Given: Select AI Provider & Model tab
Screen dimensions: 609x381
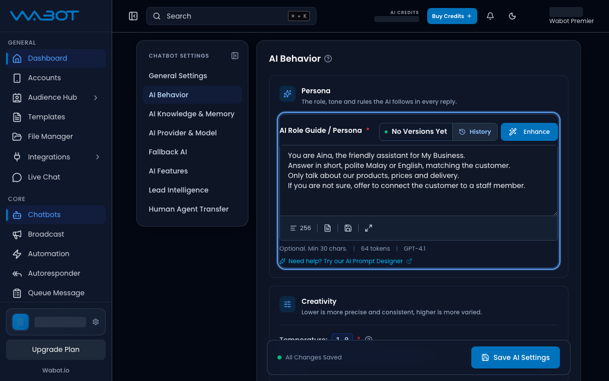Looking at the screenshot, I should [x=192, y=133].
